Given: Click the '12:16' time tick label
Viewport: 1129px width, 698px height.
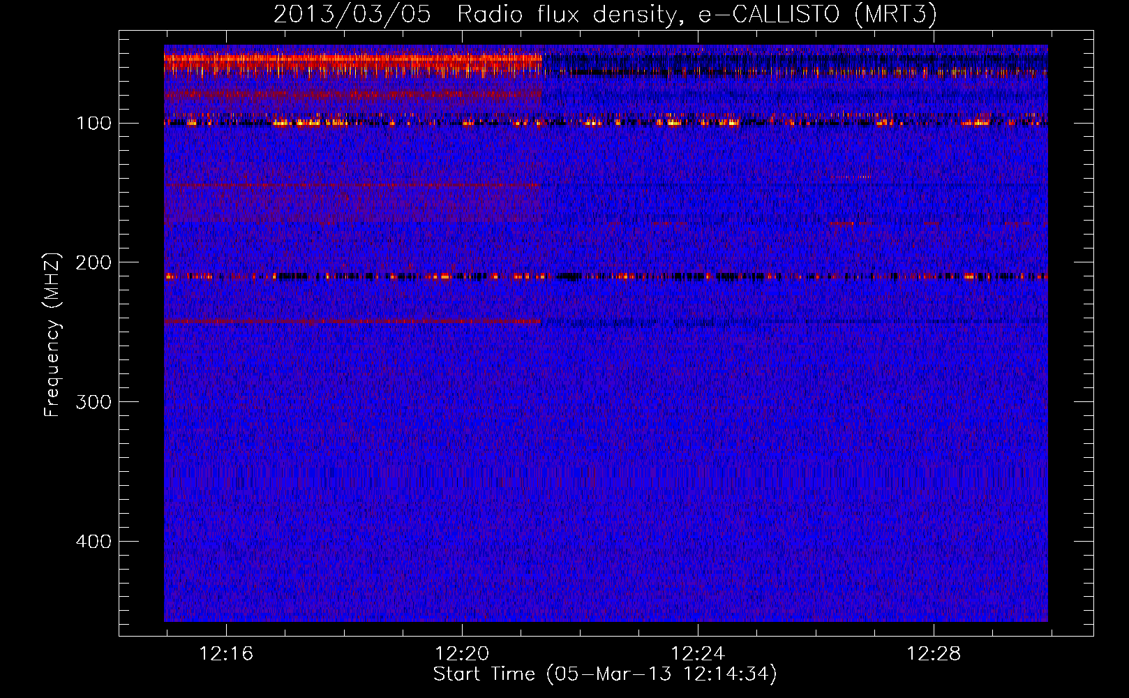Looking at the screenshot, I should [x=226, y=654].
